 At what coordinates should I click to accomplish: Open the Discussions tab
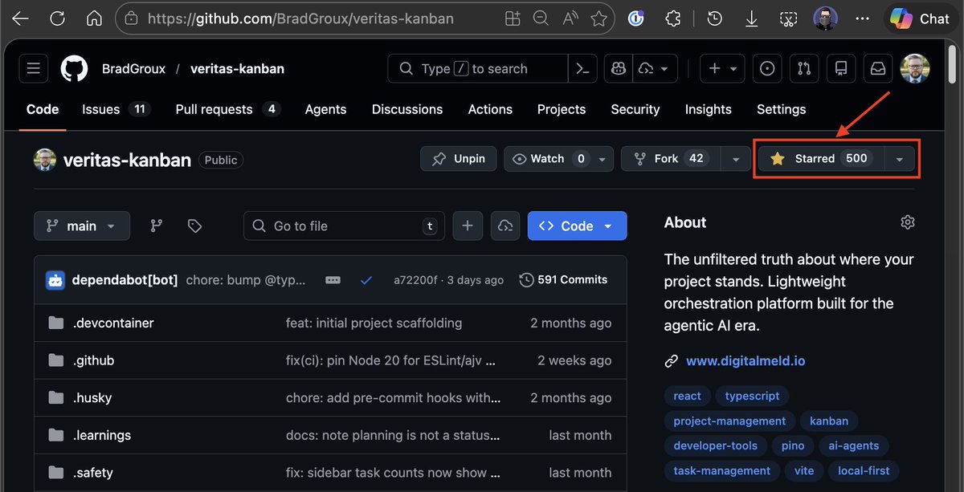[x=407, y=109]
